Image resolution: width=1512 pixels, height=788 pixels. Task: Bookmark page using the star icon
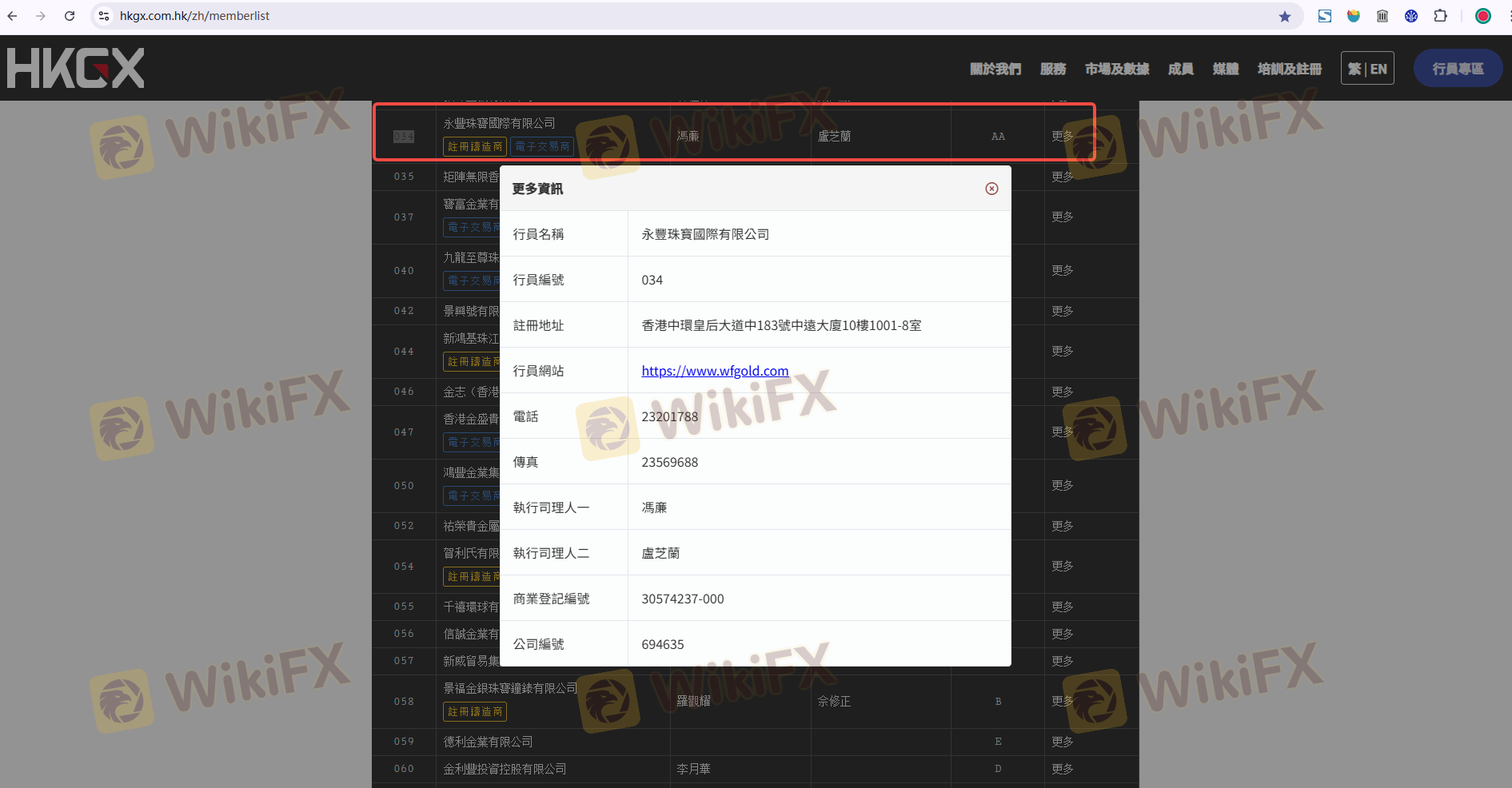1284,16
